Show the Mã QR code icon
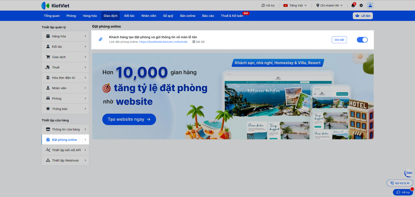The image size is (415, 197). (x=194, y=42)
